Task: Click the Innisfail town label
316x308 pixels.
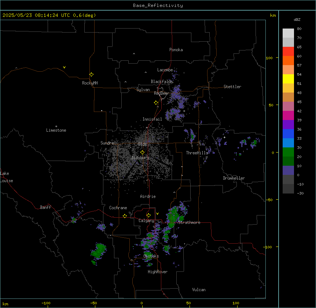Action: [152, 119]
